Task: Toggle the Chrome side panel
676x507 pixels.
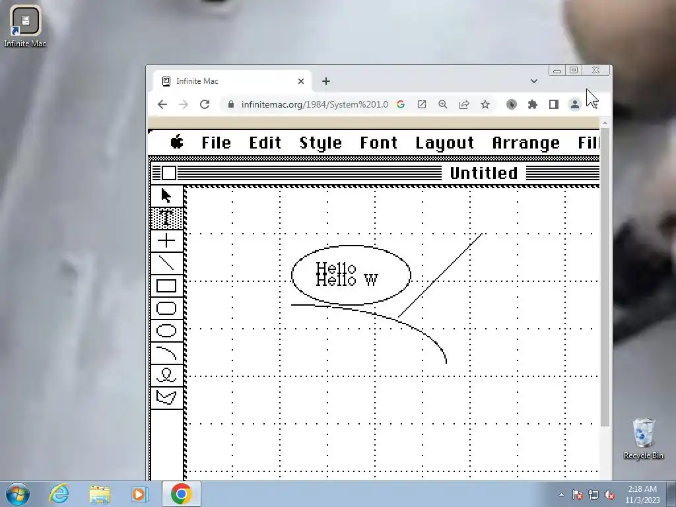Action: (554, 104)
